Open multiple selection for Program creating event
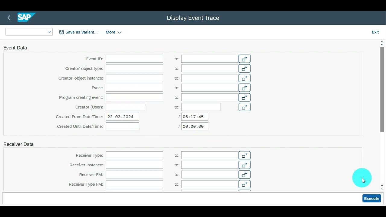 click(x=245, y=97)
